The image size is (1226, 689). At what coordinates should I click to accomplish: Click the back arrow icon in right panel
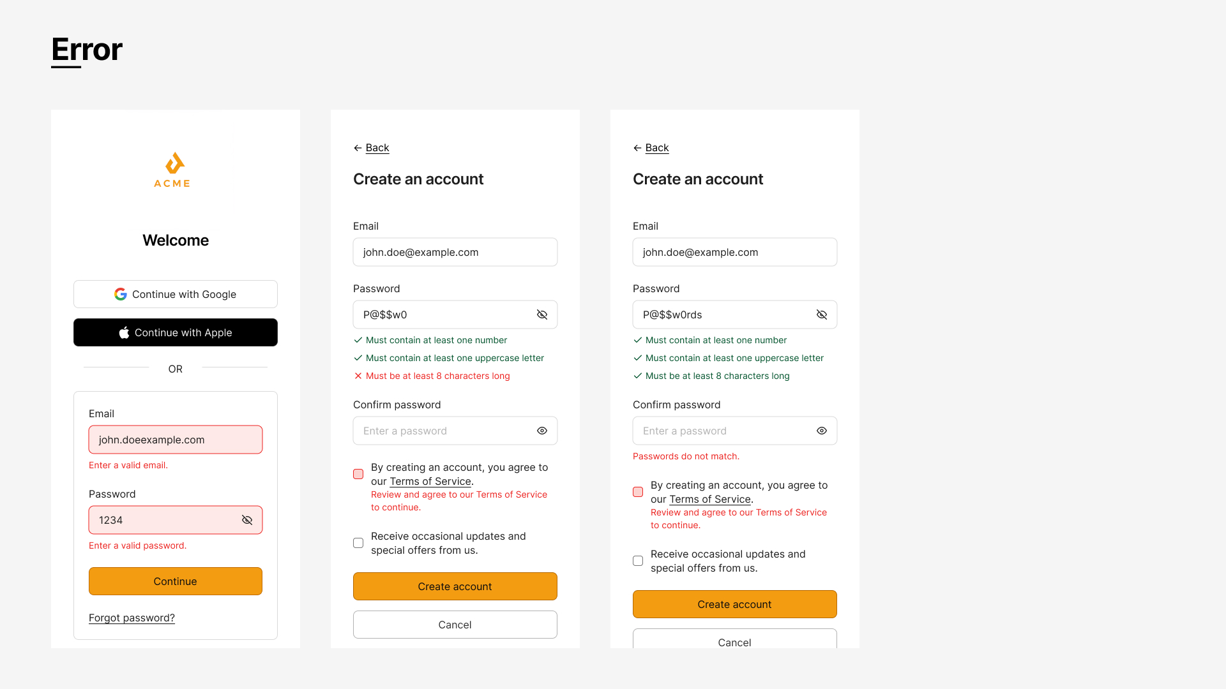(x=637, y=147)
